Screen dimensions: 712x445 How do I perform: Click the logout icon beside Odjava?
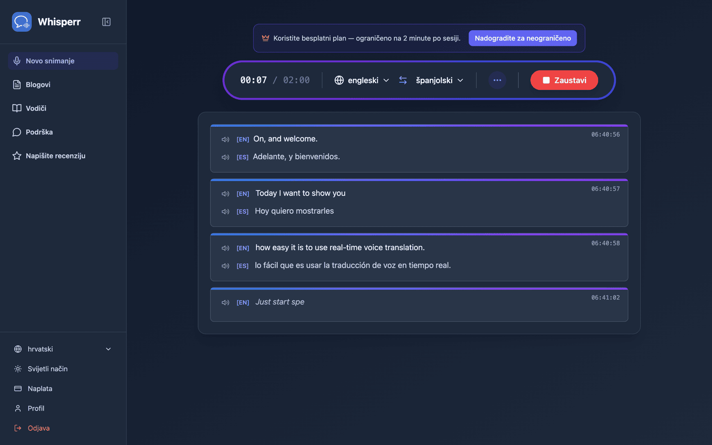(x=18, y=428)
